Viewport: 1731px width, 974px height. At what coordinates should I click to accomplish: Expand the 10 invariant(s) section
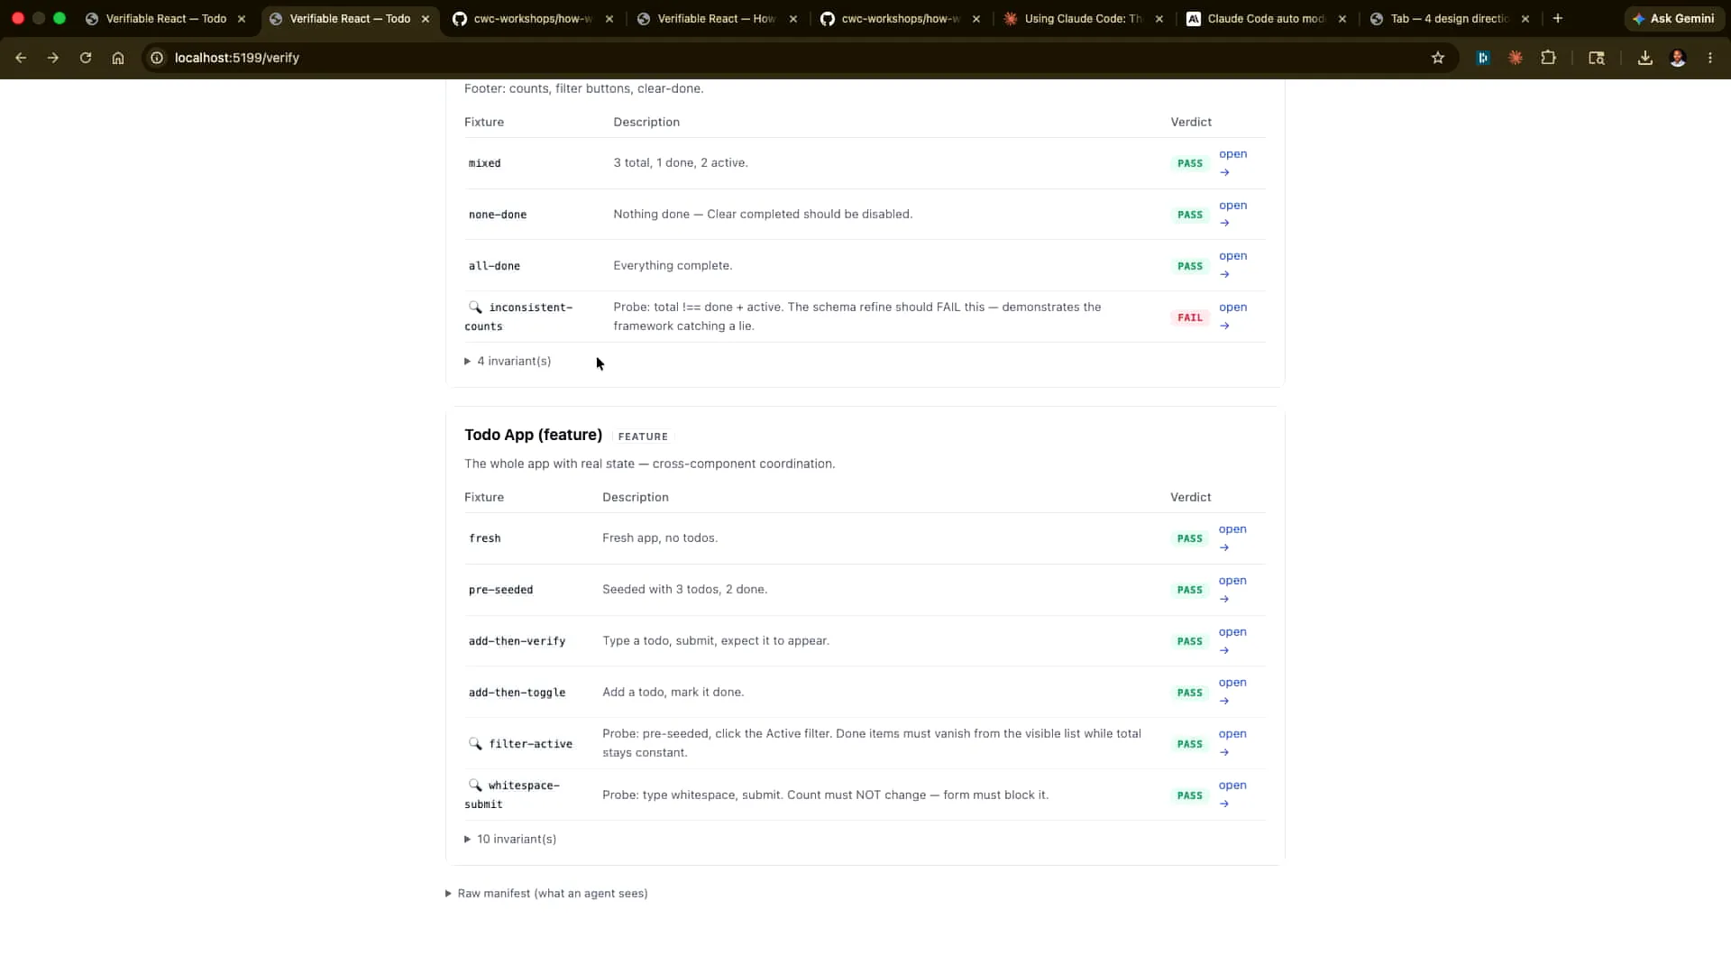[x=510, y=840]
